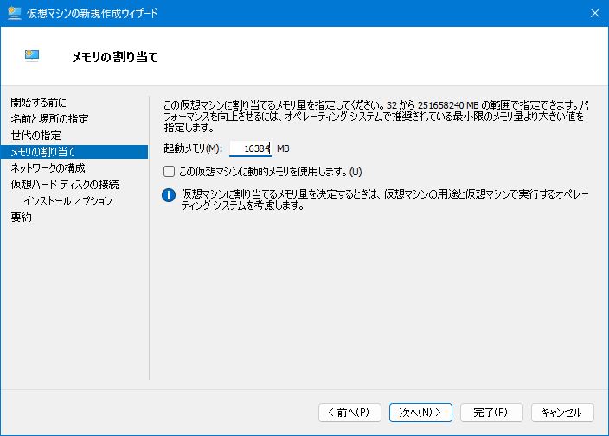Click the dynamic memory checkbox label text
Image resolution: width=609 pixels, height=436 pixels.
click(x=271, y=171)
